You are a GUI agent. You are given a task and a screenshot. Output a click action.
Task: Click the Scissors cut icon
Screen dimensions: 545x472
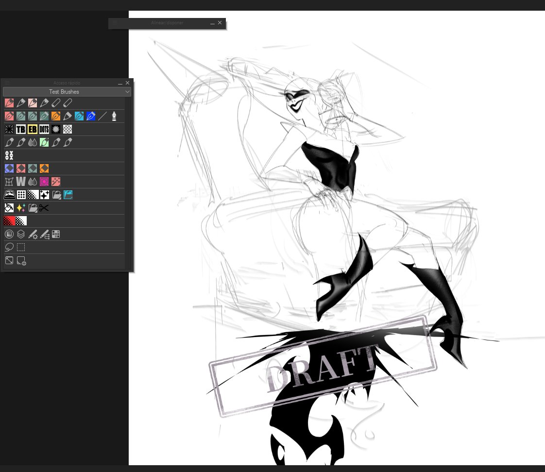(x=44, y=207)
